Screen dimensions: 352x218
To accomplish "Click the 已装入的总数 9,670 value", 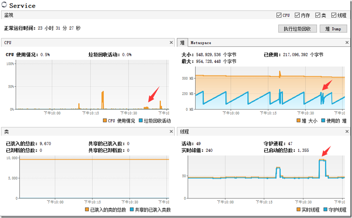I will click(45, 144).
